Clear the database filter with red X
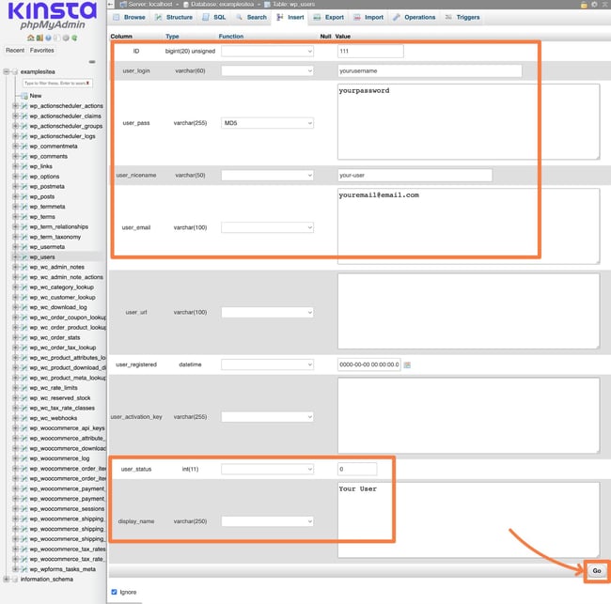Screen dimensions: 611x604 (88, 84)
